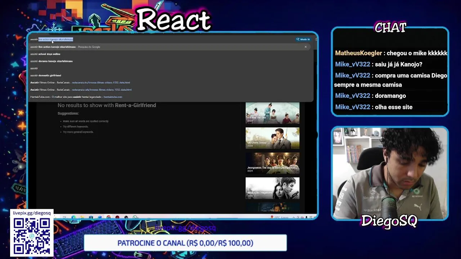Click chat message 'compra uma camisa Diego'
Viewport: 461px width, 259px height.
coord(411,76)
